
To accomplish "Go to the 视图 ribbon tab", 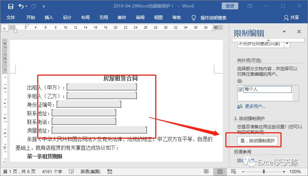I will click(158, 18).
